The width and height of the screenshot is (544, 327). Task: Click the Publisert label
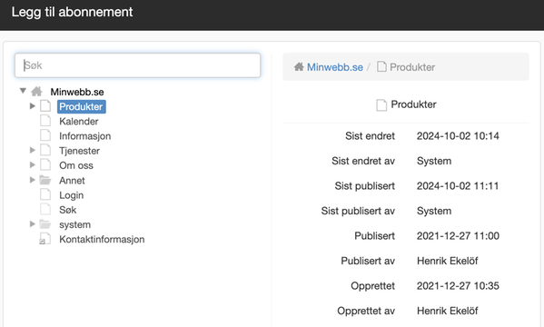(x=374, y=235)
